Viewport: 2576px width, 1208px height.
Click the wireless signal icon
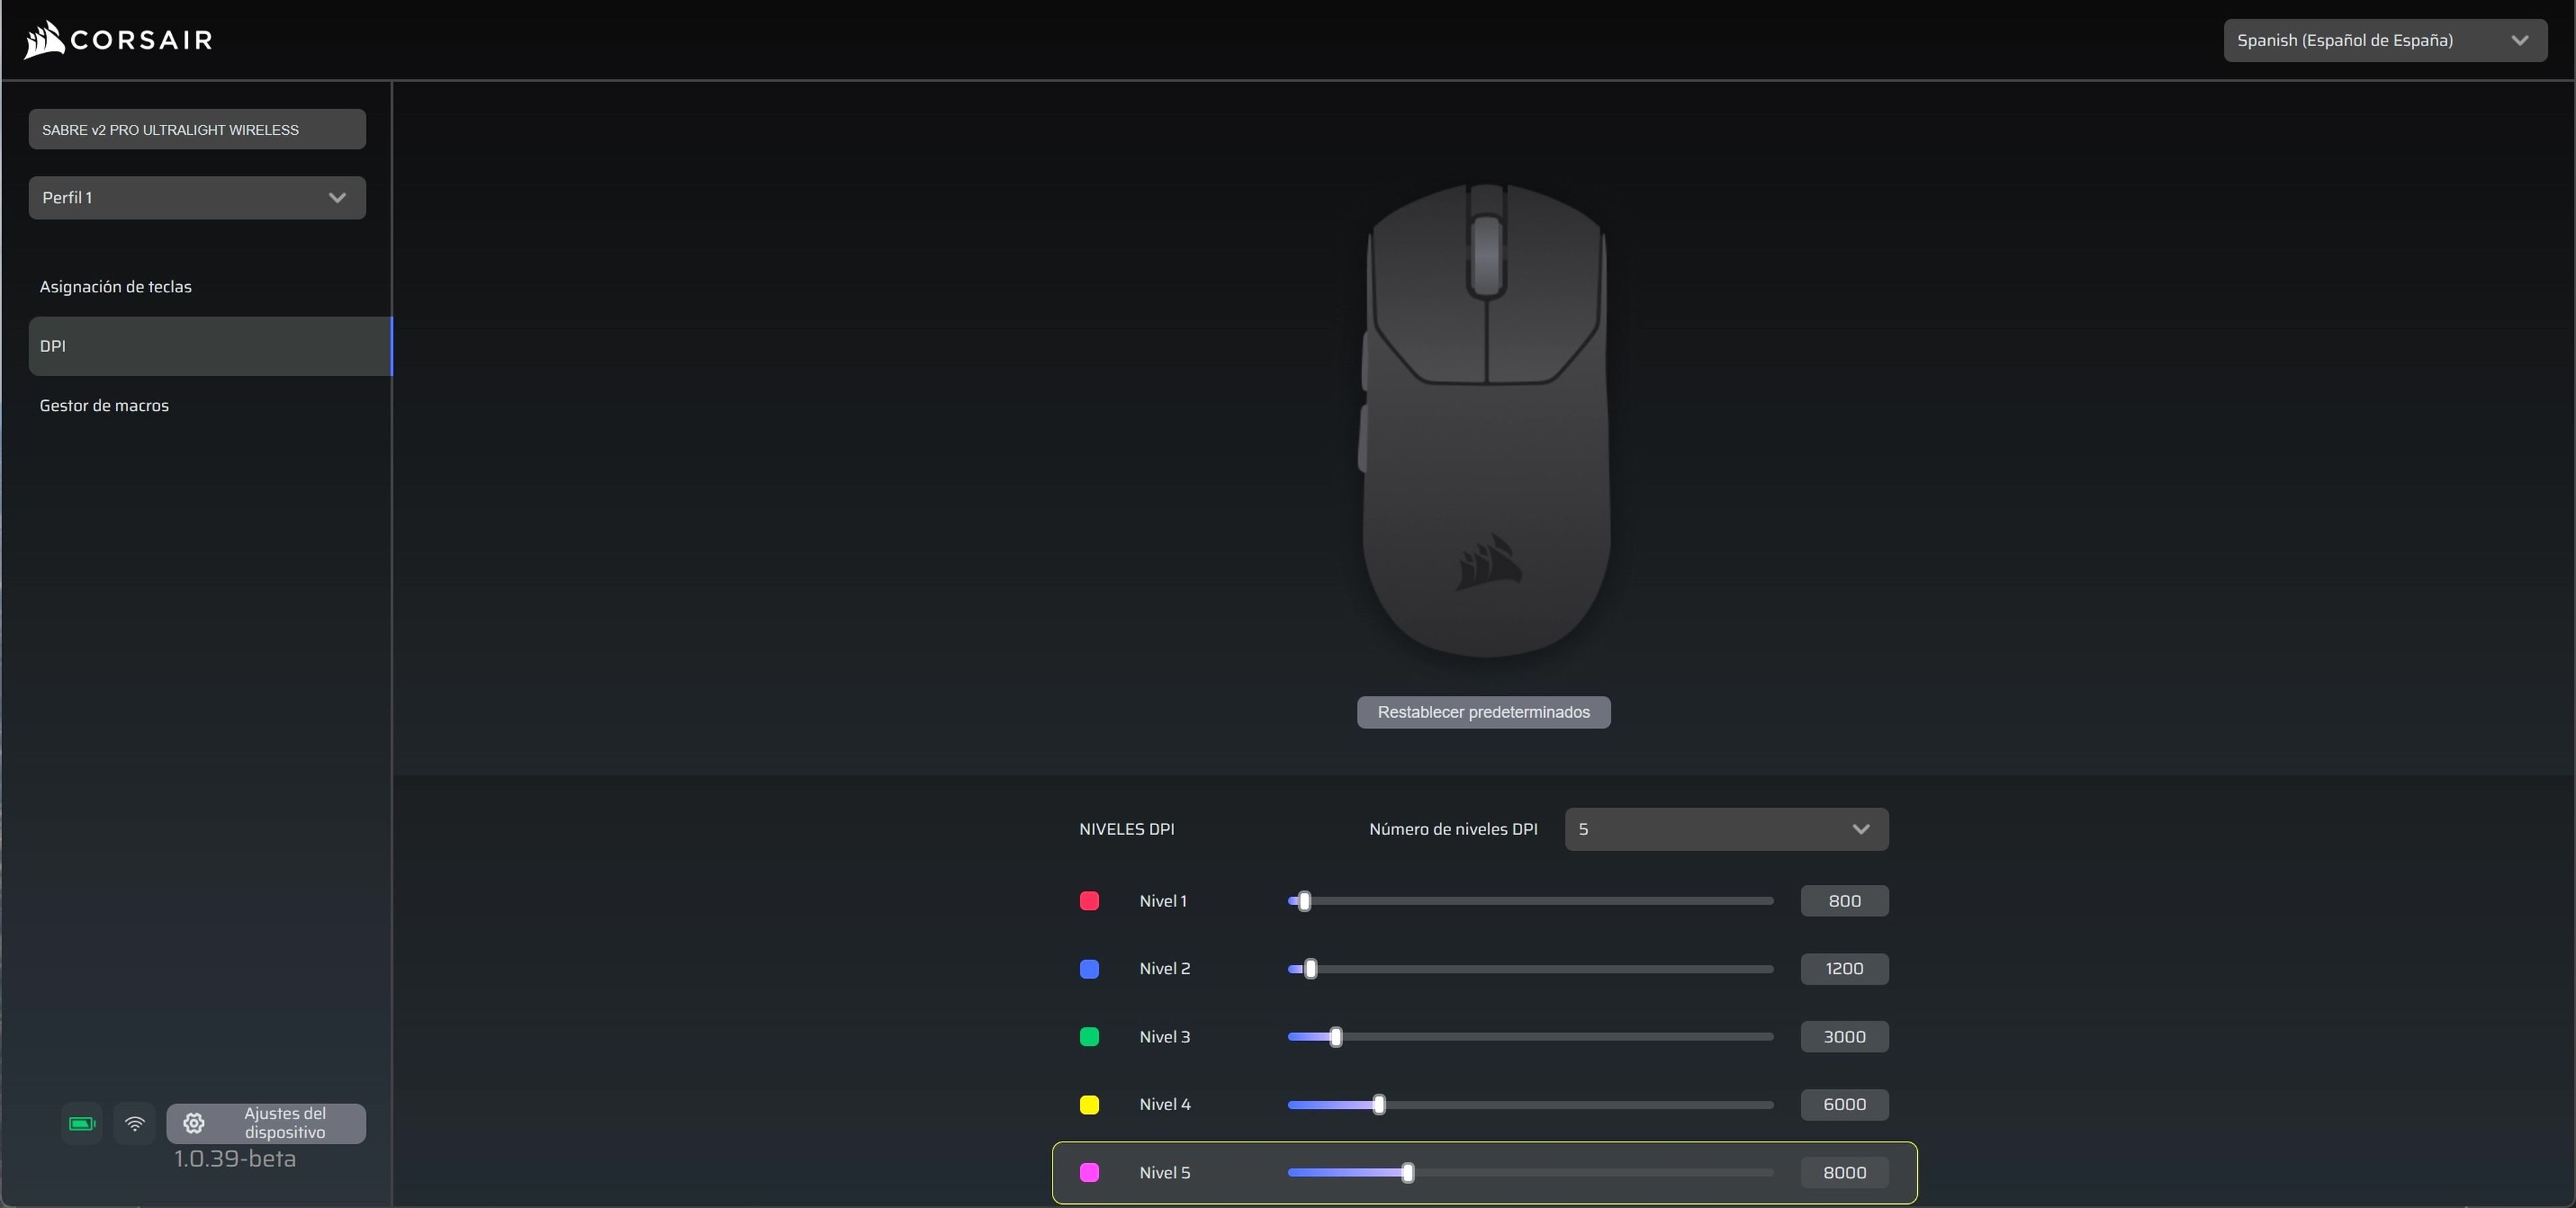135,1123
